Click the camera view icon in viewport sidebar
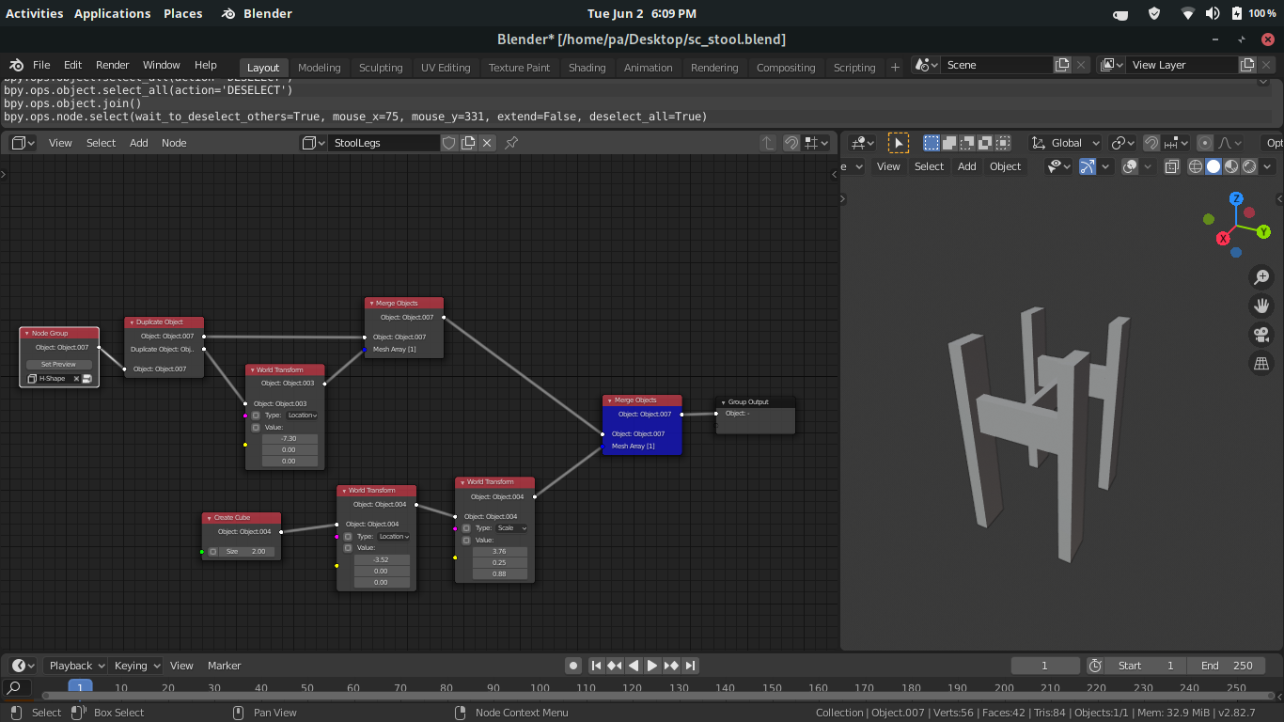 point(1261,335)
